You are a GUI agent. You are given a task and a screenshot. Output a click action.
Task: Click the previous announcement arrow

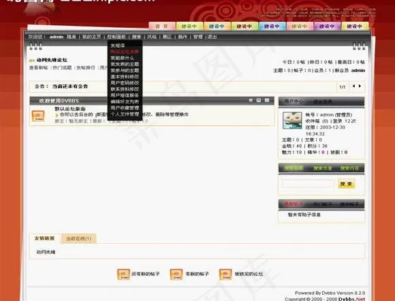(353, 86)
